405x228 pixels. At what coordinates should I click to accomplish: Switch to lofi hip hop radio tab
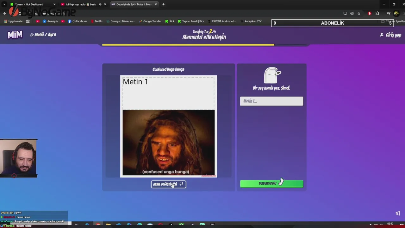pyautogui.click(x=81, y=4)
